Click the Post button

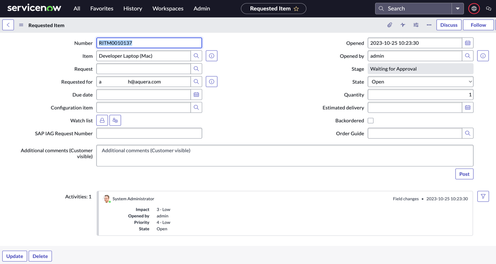click(464, 174)
